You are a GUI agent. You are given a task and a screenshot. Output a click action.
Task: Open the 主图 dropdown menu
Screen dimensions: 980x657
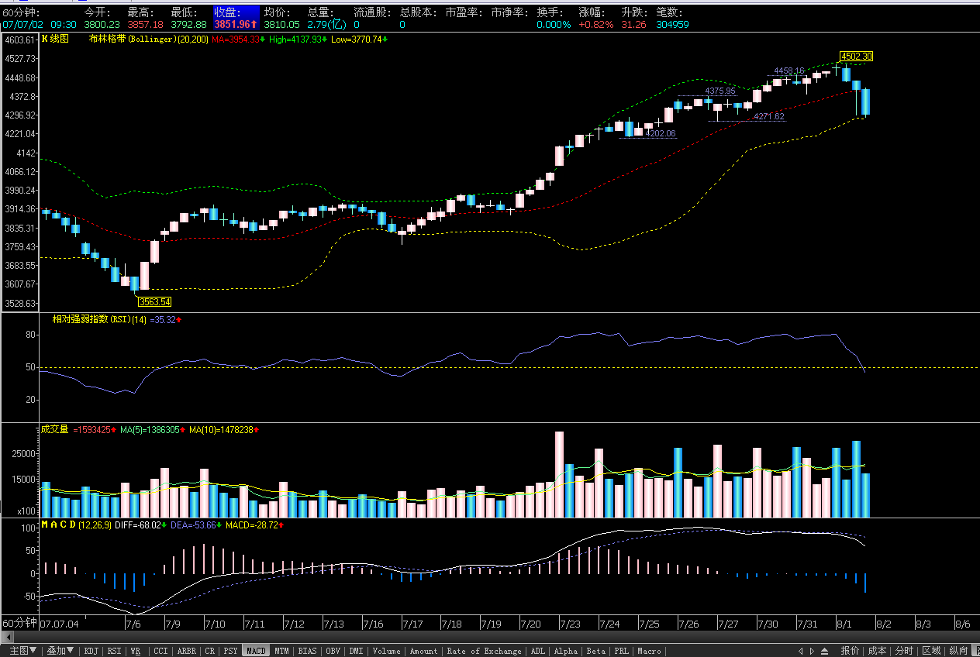[22, 652]
